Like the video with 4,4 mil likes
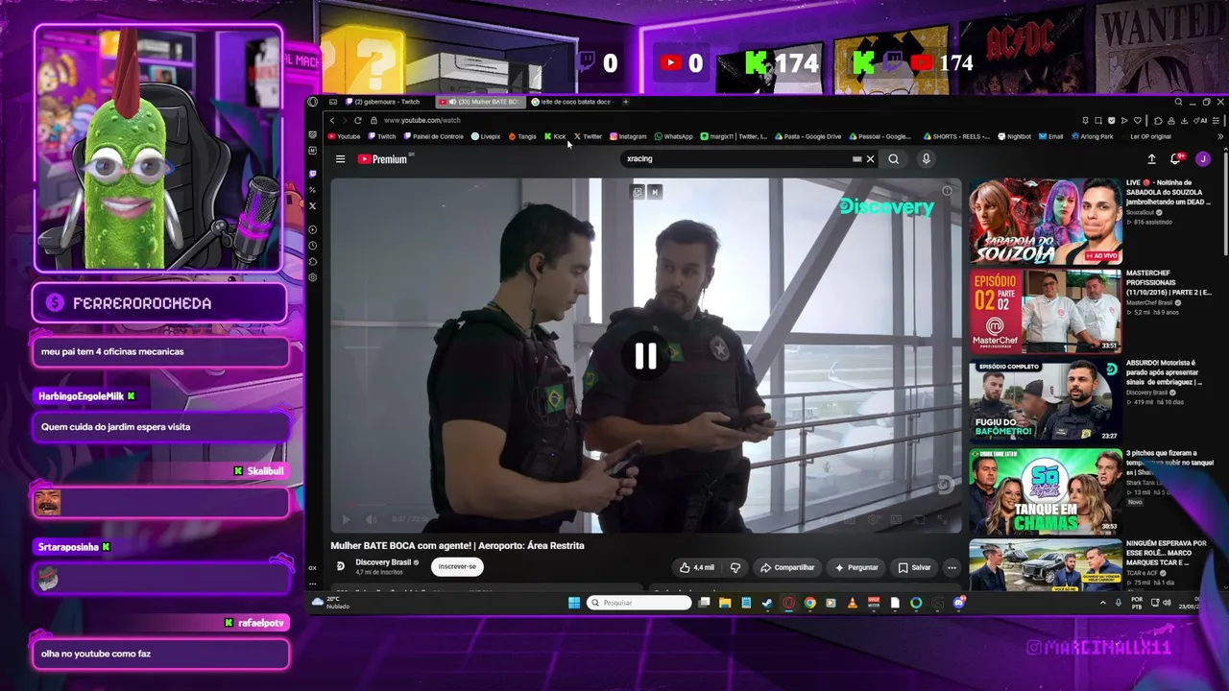1229x691 pixels. 696,567
